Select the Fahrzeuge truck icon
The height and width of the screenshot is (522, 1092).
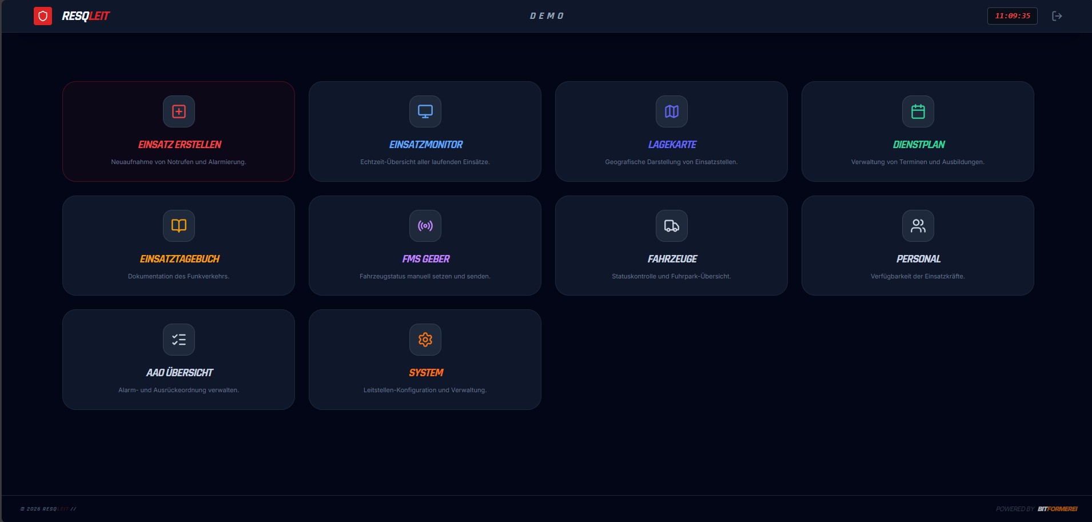click(672, 226)
